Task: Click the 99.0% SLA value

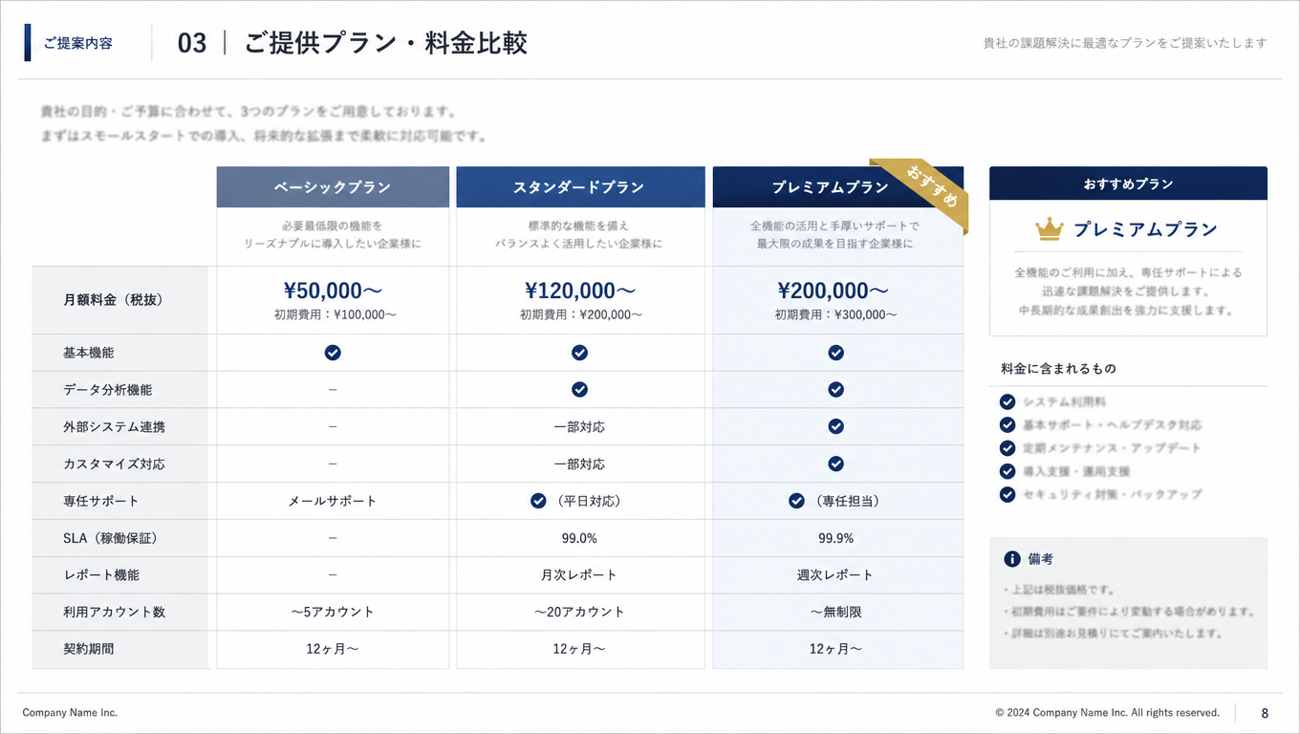Action: pos(579,538)
